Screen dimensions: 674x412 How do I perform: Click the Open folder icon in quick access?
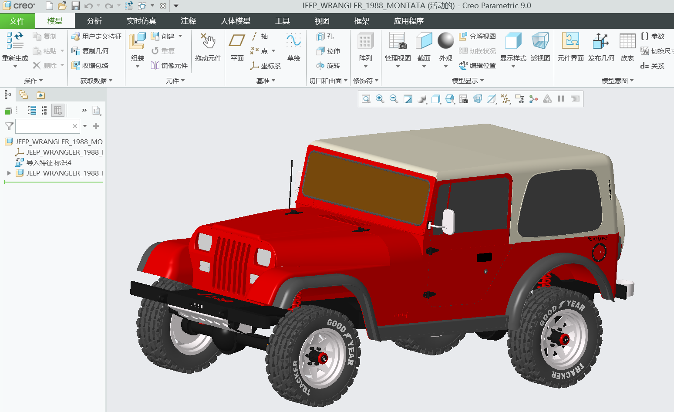[x=62, y=6]
